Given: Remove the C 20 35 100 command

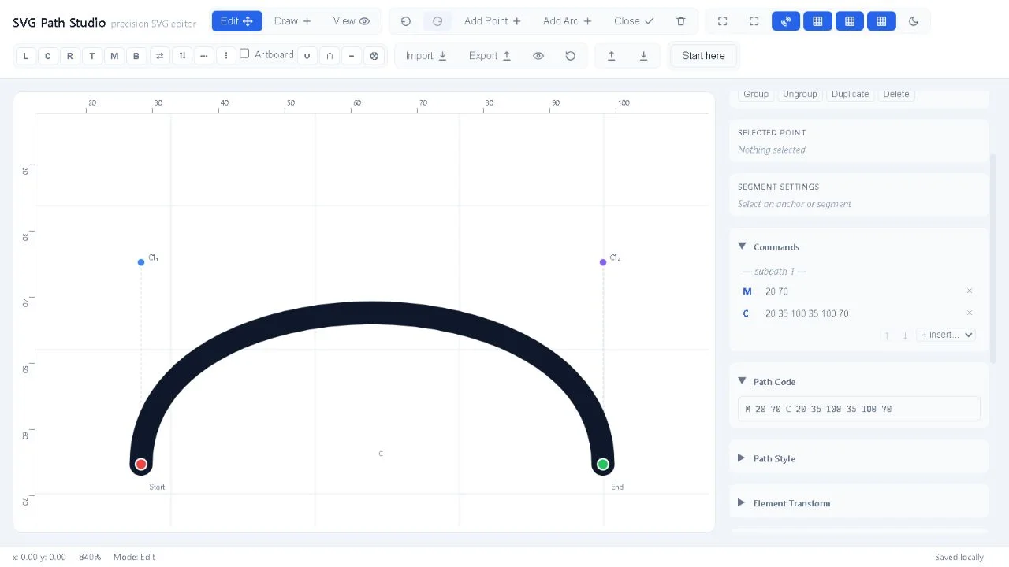Looking at the screenshot, I should [x=970, y=313].
